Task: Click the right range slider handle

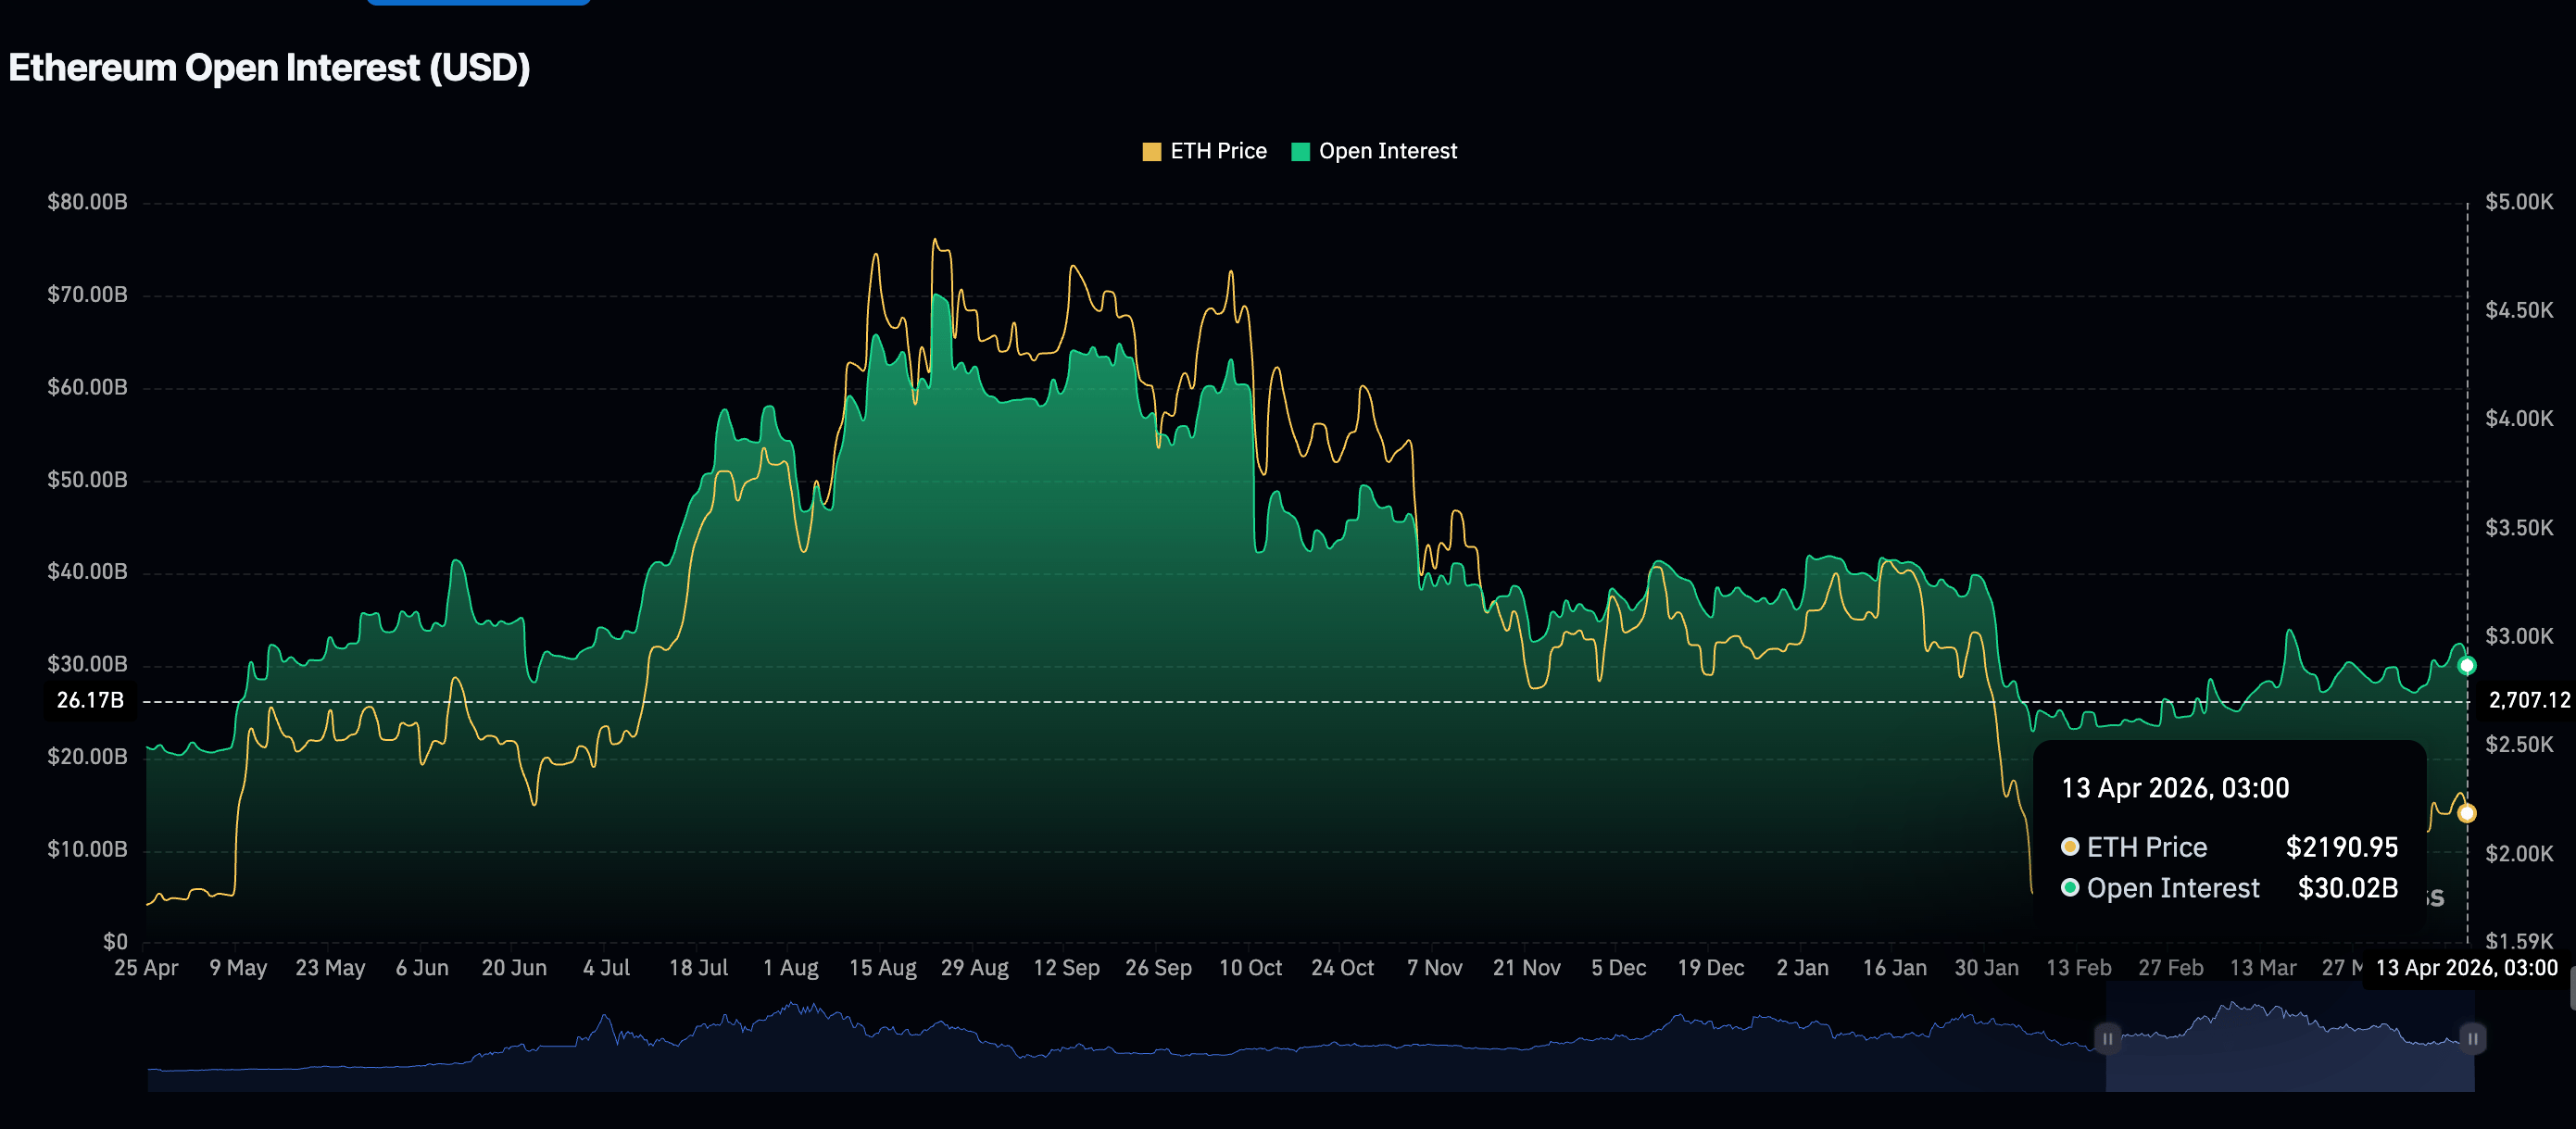Action: [x=2472, y=1038]
